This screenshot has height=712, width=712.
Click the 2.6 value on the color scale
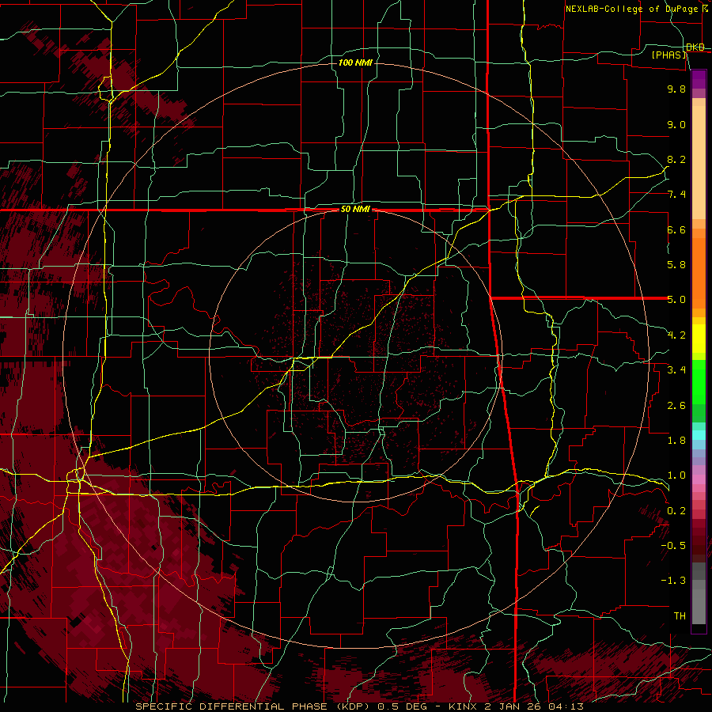pos(676,406)
